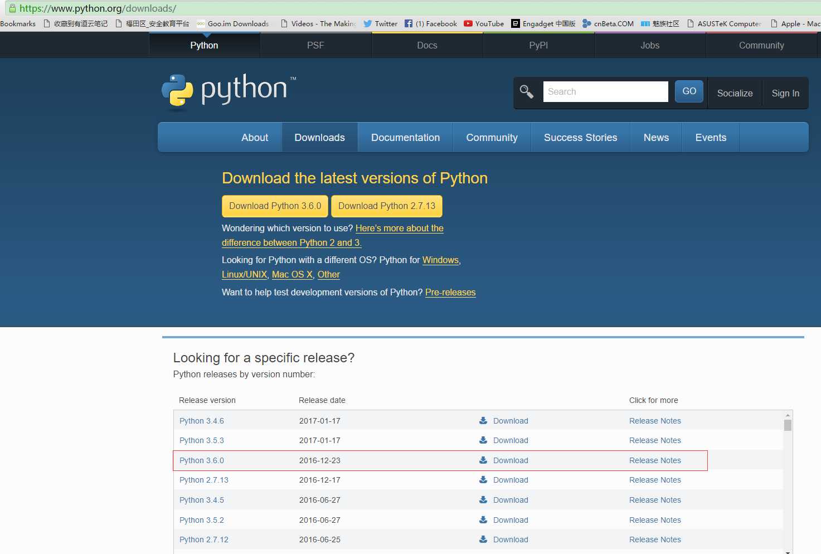Screen dimensions: 821x554
Task: Open the Community menu in main navigation
Action: coord(492,138)
